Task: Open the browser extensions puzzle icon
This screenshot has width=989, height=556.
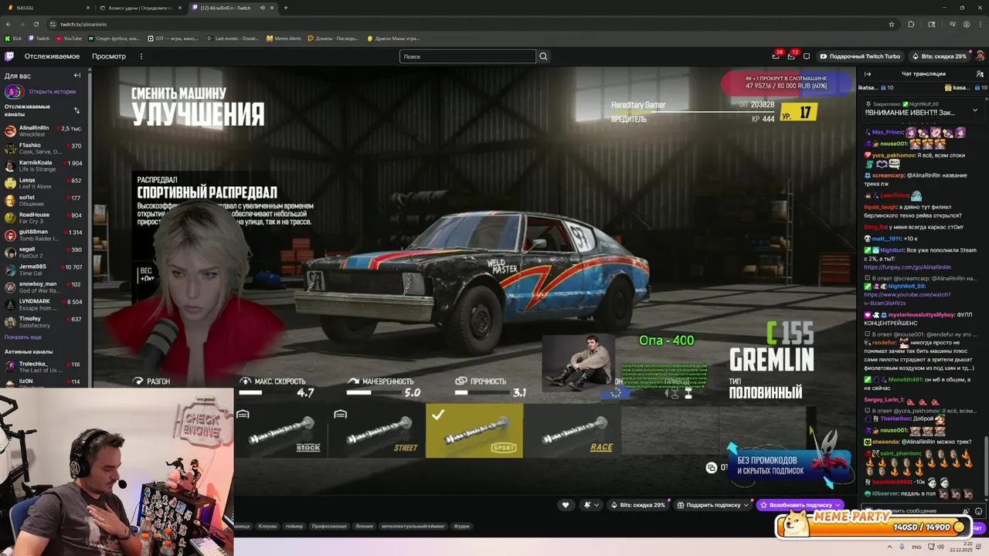Action: pyautogui.click(x=911, y=24)
